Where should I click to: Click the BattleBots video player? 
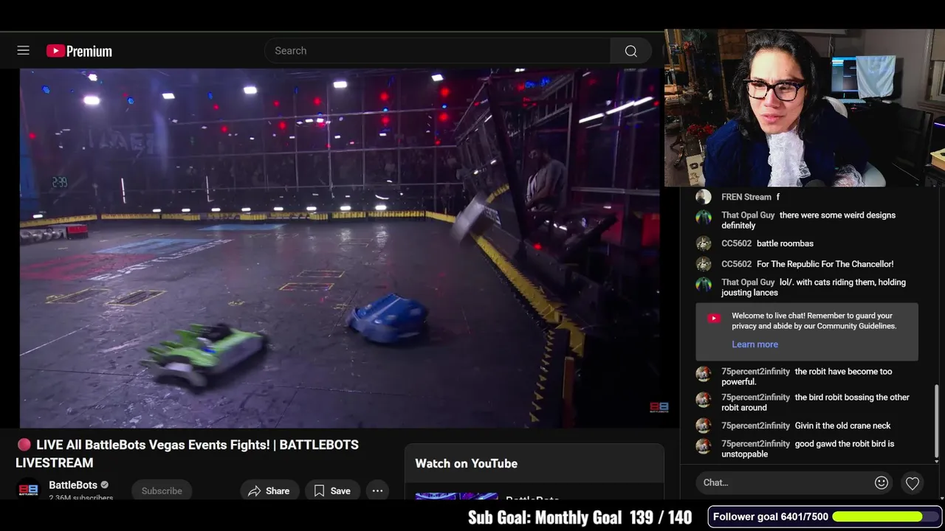click(x=340, y=248)
